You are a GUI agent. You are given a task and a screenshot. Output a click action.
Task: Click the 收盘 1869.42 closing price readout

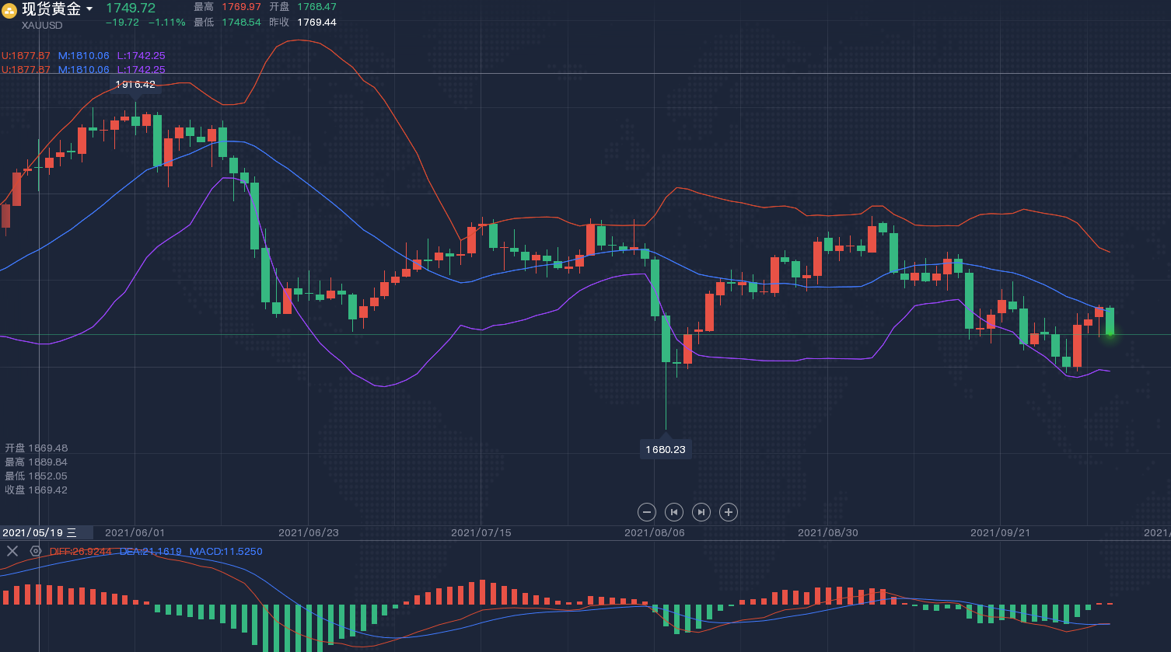point(37,490)
